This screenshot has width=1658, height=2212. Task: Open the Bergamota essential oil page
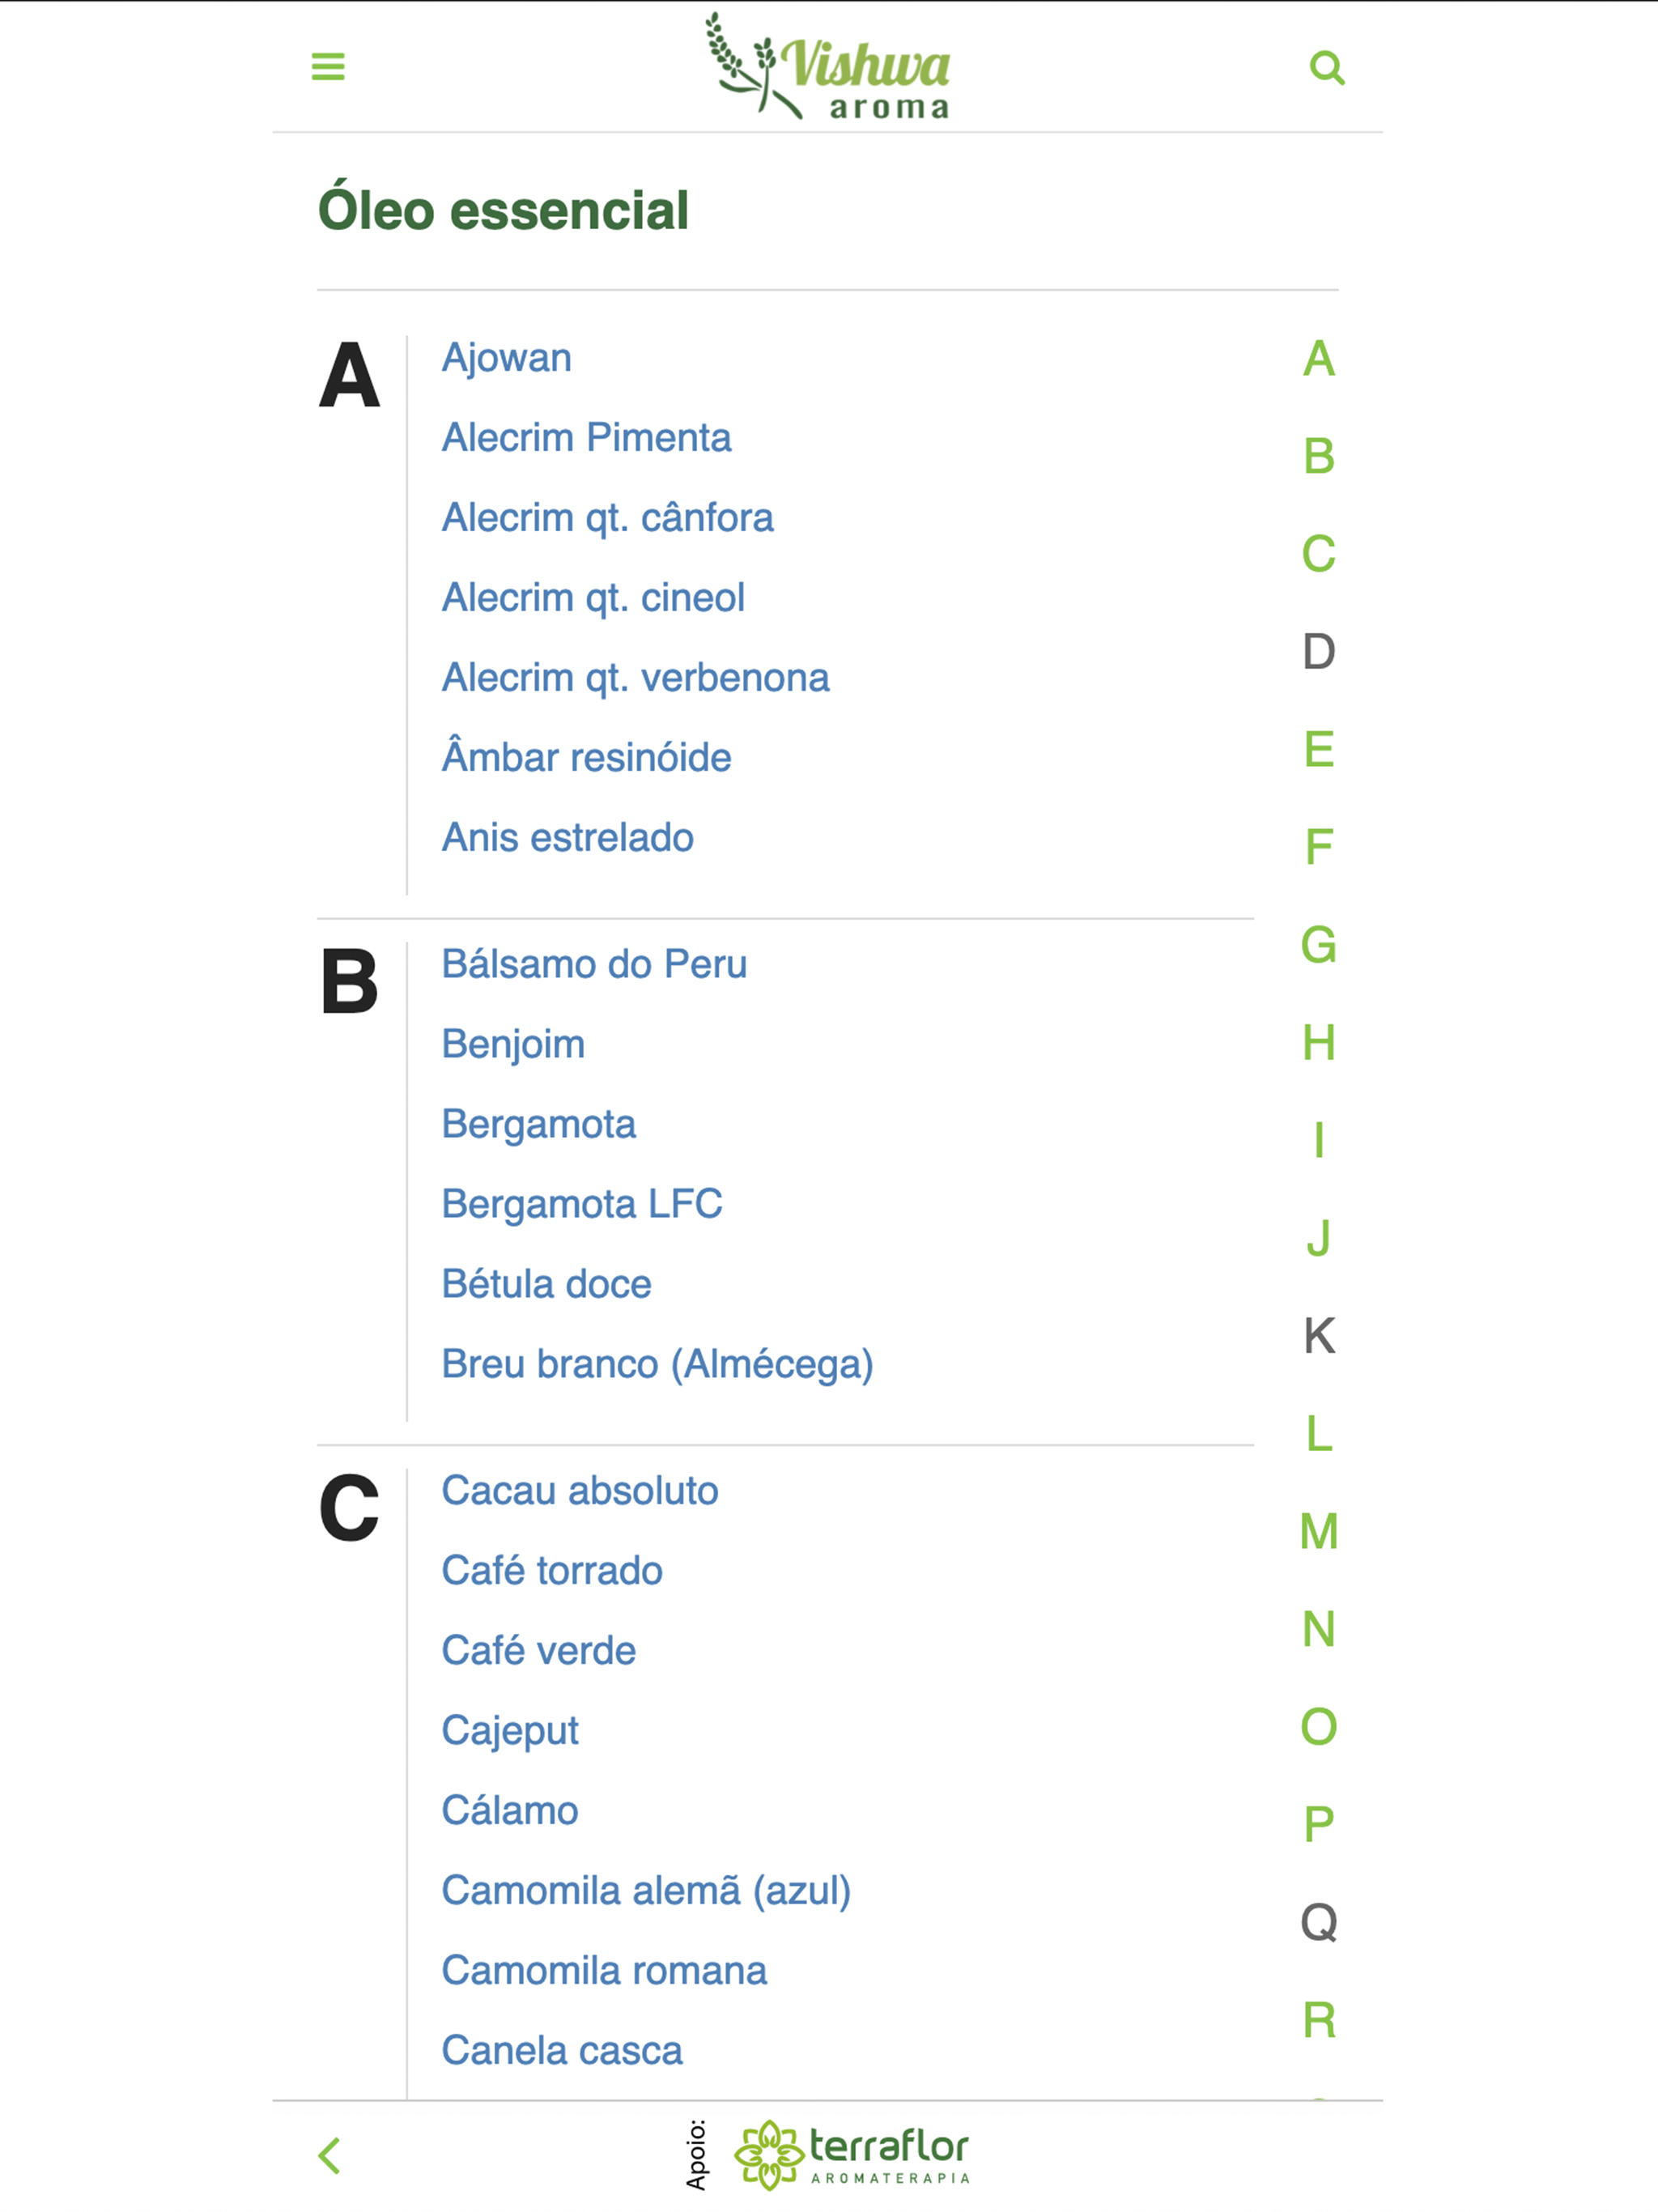(539, 1124)
